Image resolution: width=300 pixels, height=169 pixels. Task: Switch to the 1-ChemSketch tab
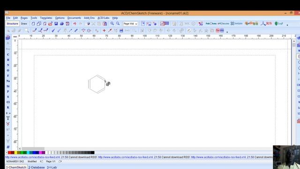(16, 167)
